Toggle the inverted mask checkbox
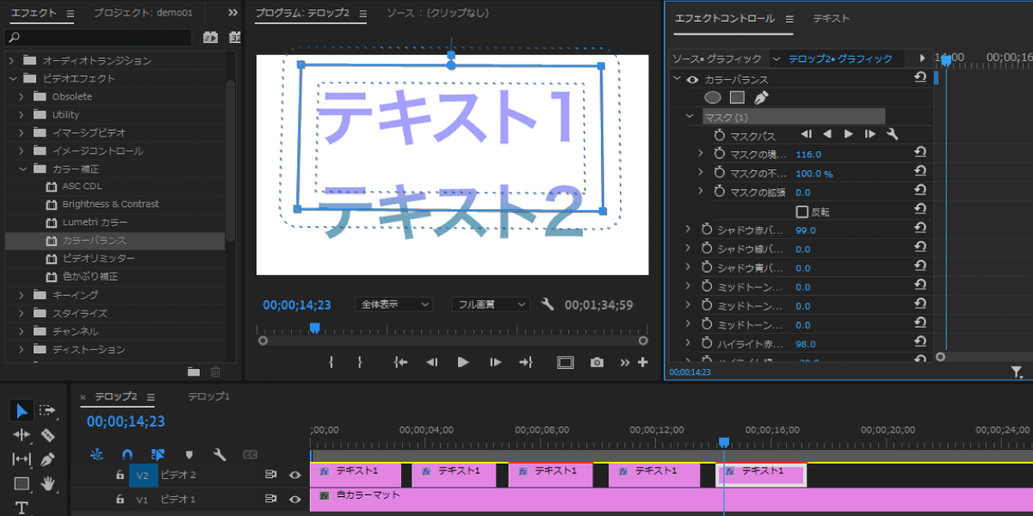Image resolution: width=1033 pixels, height=516 pixels. pos(801,211)
